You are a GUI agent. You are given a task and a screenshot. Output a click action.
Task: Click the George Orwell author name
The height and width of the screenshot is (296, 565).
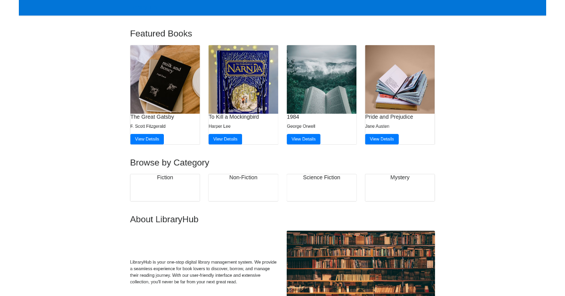coord(301,126)
